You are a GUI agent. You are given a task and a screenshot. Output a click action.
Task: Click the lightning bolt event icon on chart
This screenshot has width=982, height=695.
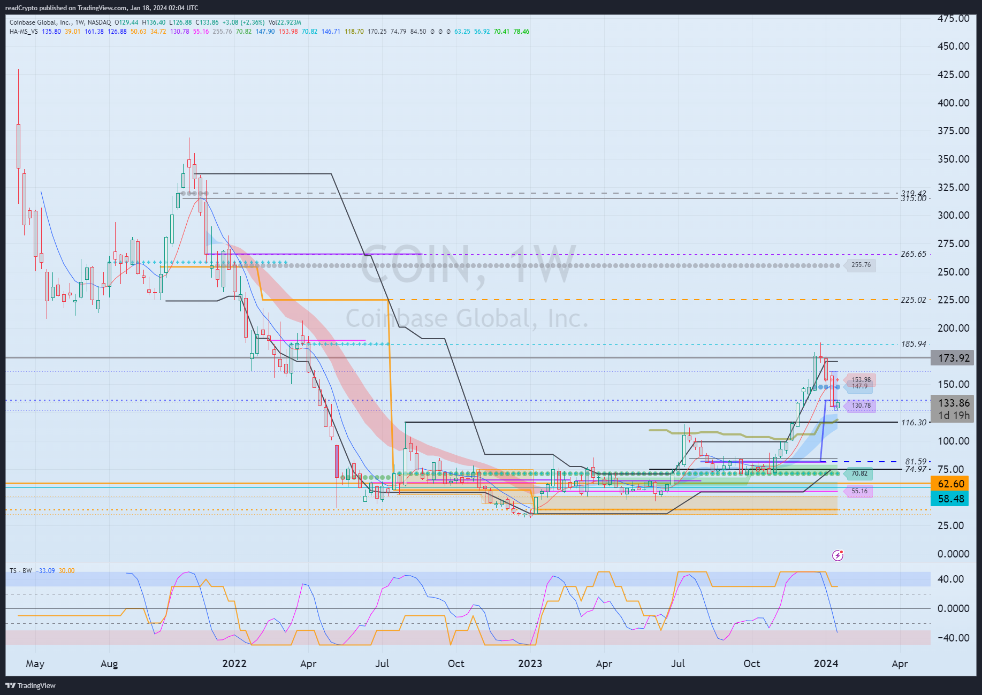tap(838, 555)
